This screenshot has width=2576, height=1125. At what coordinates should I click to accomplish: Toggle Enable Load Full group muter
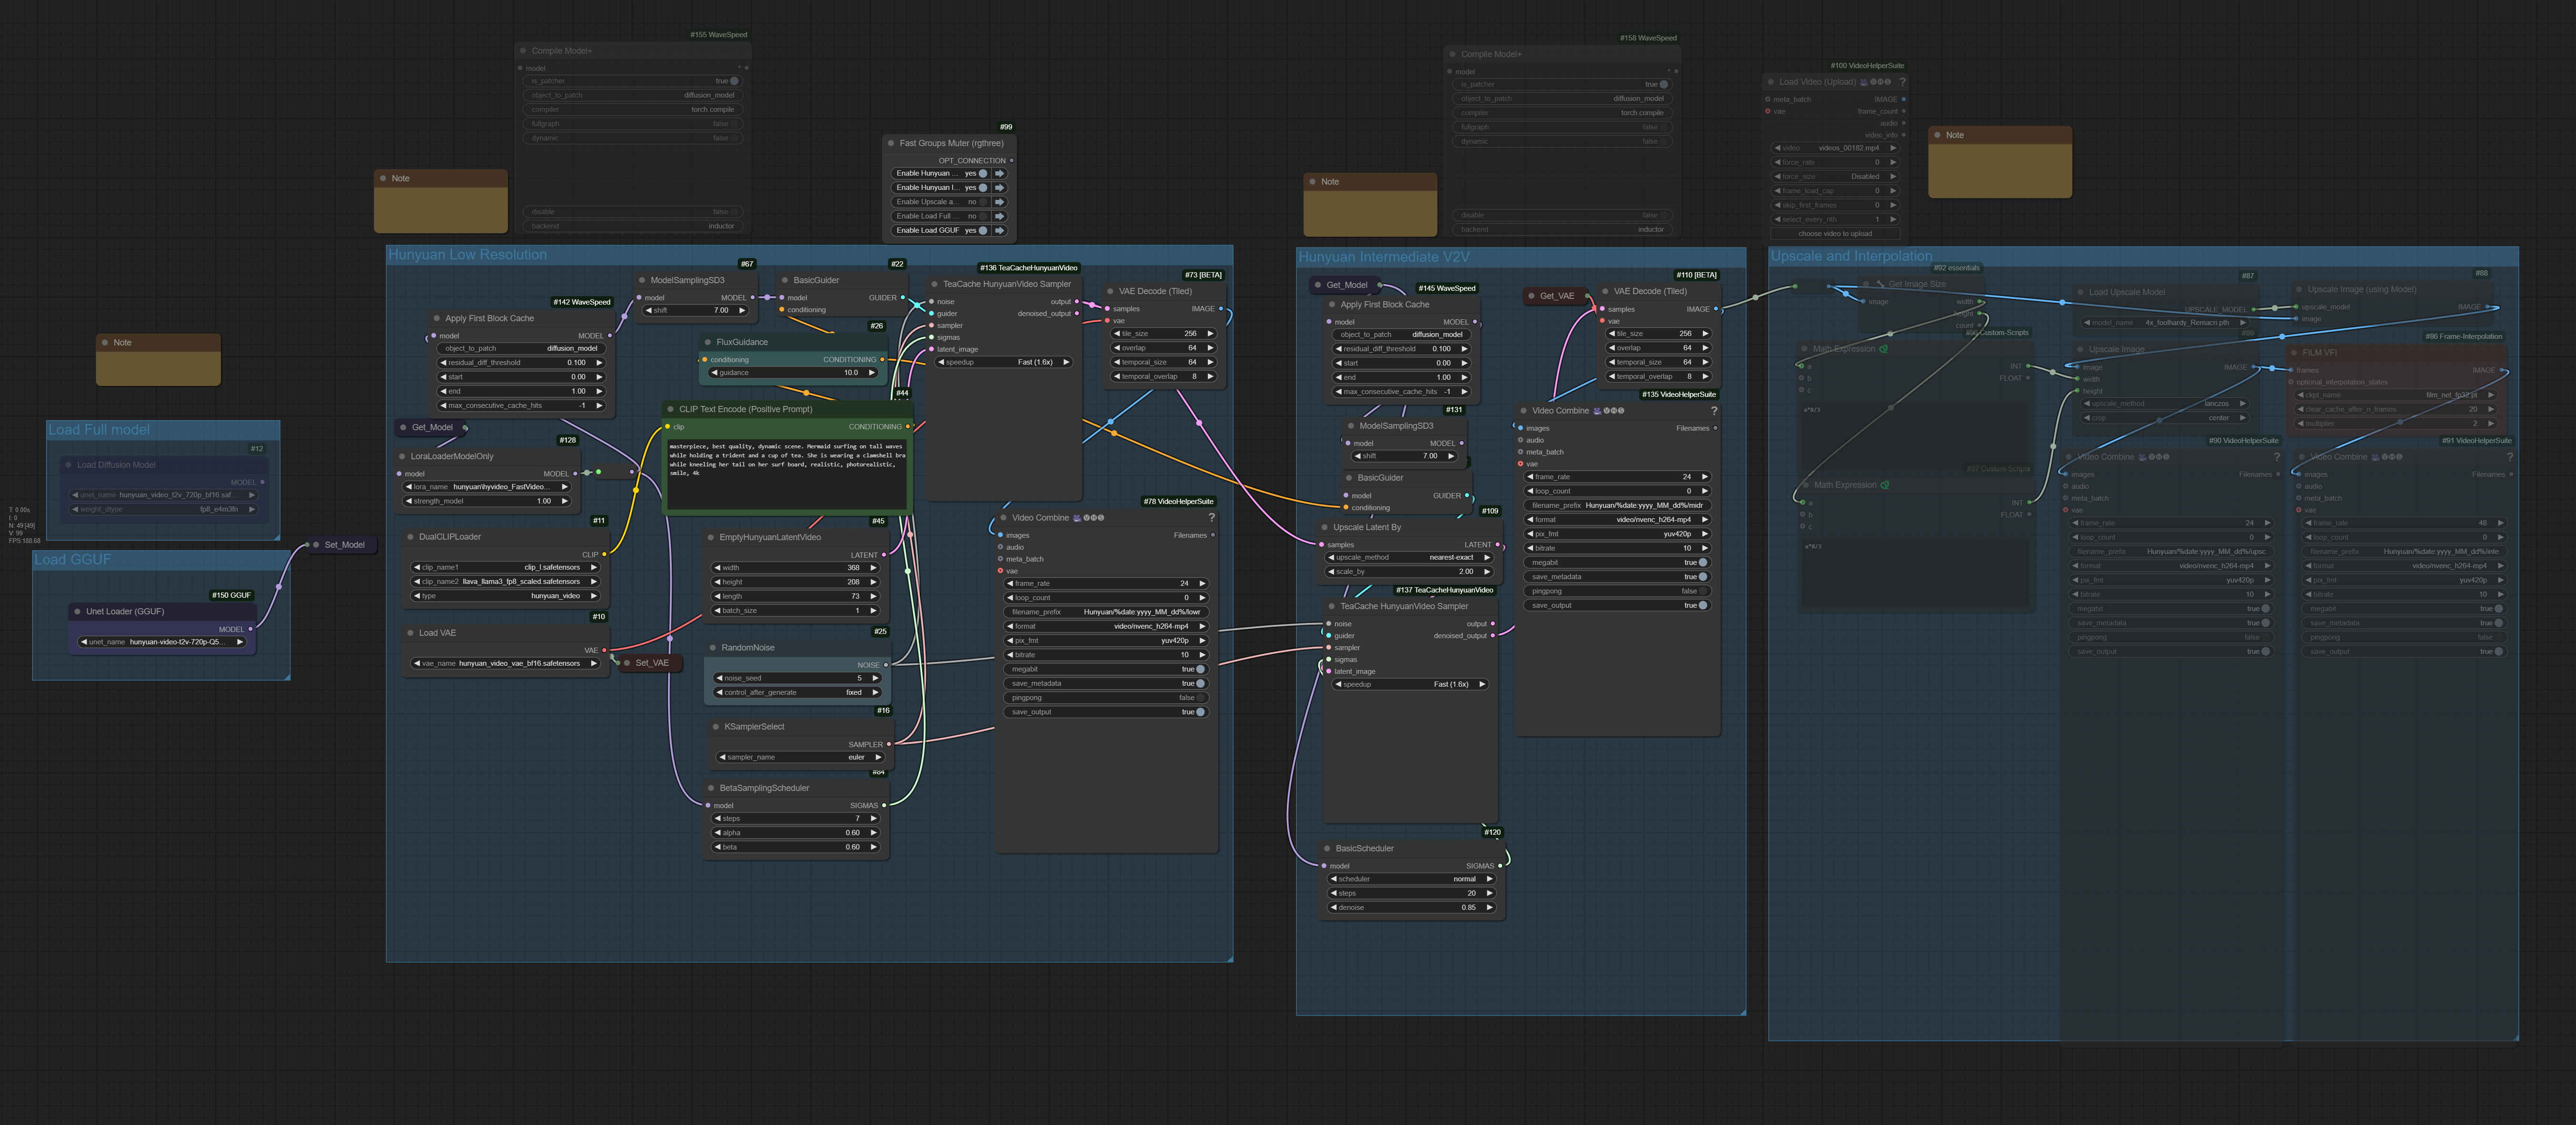pyautogui.click(x=982, y=216)
